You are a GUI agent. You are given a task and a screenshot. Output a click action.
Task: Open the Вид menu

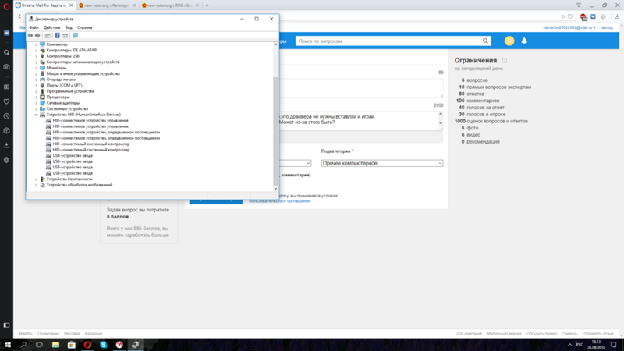[69, 27]
